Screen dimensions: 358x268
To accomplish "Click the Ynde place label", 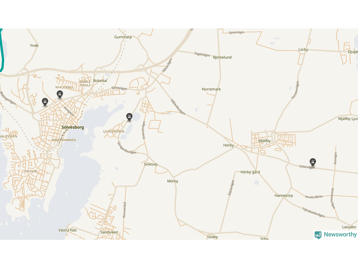I will [34, 46].
